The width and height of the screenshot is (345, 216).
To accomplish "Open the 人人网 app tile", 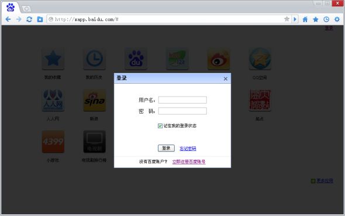I will point(53,101).
